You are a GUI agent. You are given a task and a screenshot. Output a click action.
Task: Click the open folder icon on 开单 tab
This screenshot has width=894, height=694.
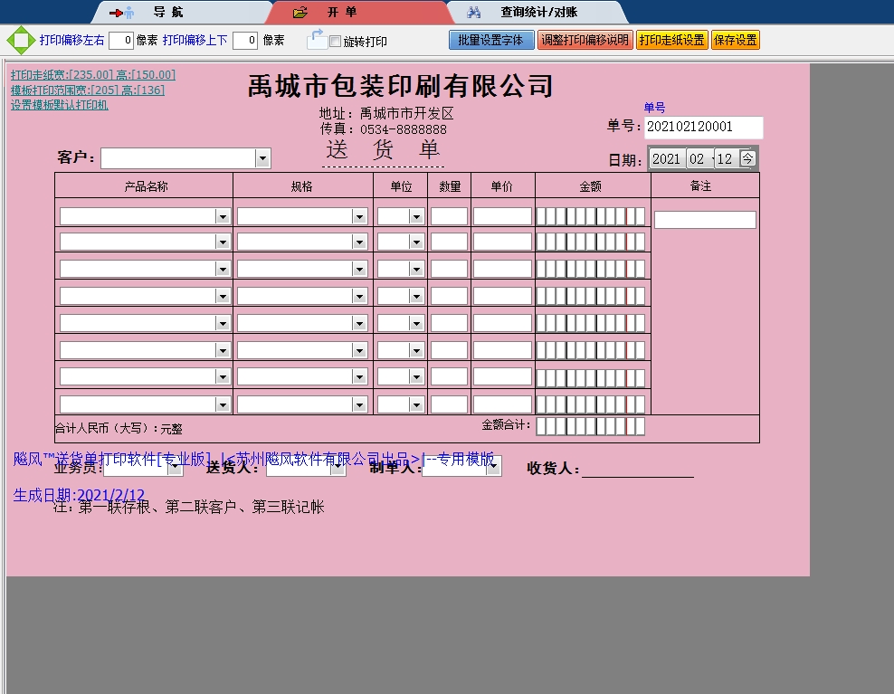[300, 13]
